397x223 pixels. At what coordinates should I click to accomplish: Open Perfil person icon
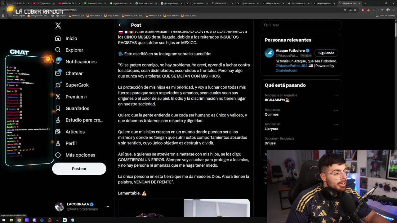coord(58,143)
